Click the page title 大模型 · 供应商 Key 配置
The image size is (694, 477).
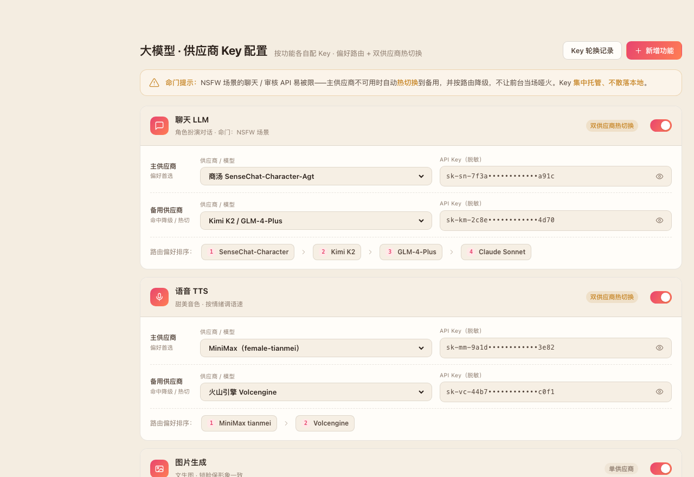204,51
